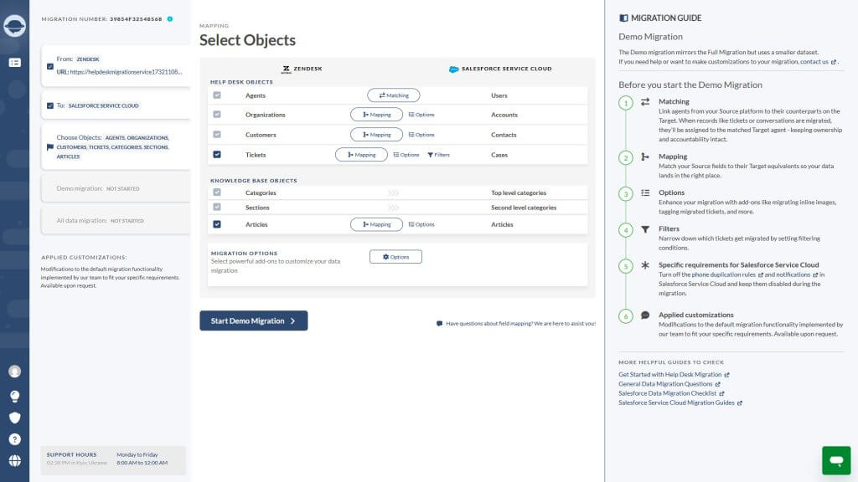Click the chat icon beside field mapping question
This screenshot has width=858, height=482.
(439, 324)
